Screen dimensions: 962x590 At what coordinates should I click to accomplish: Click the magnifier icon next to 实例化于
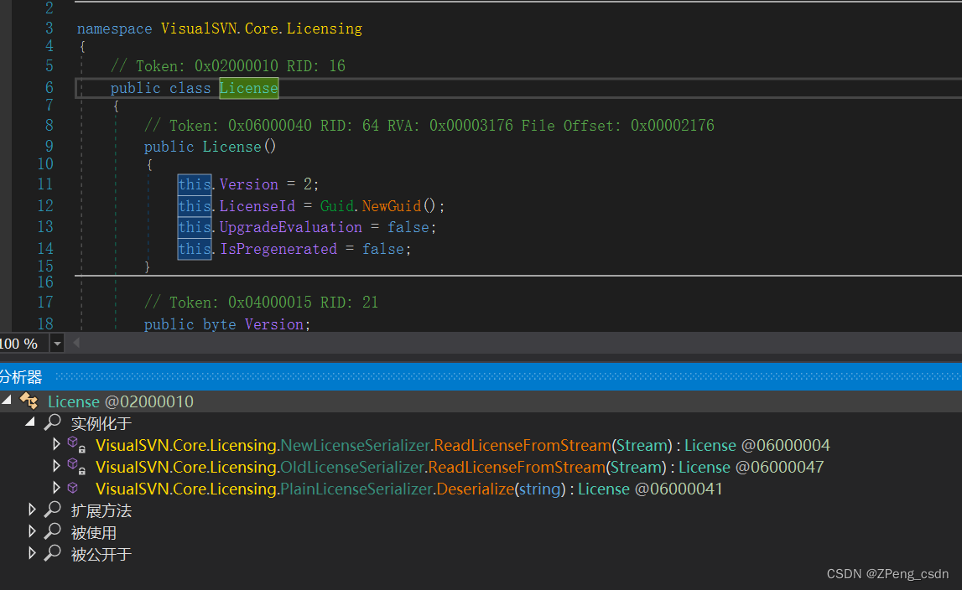click(x=53, y=422)
